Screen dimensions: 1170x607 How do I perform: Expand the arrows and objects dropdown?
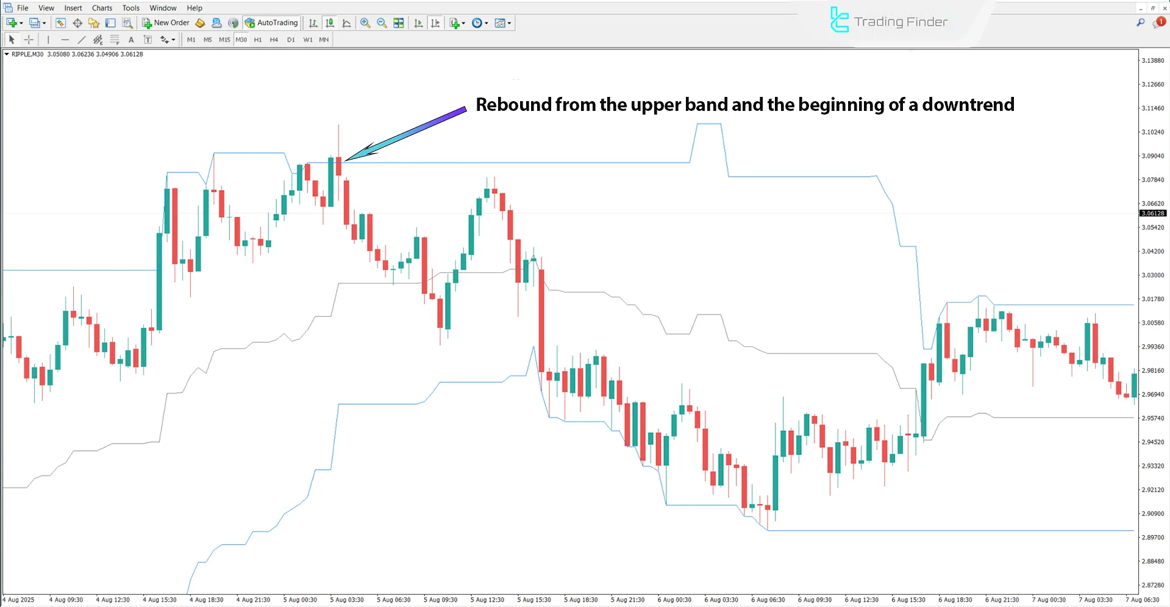165,39
